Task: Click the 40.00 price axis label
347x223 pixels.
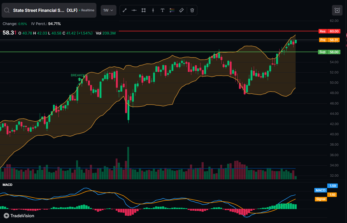Action: tap(334, 134)
